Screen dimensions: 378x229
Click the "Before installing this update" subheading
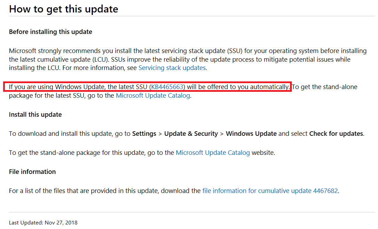(x=50, y=32)
